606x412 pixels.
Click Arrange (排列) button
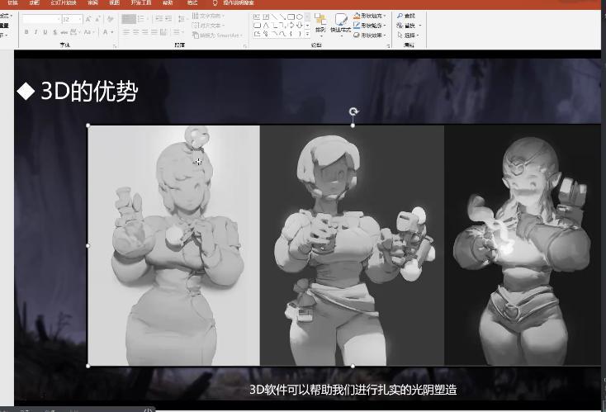(320, 25)
